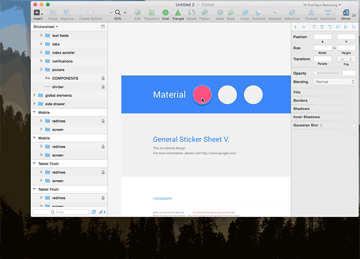360x259 pixels.
Task: Click the Mask tool in toolbar
Action: (220, 12)
